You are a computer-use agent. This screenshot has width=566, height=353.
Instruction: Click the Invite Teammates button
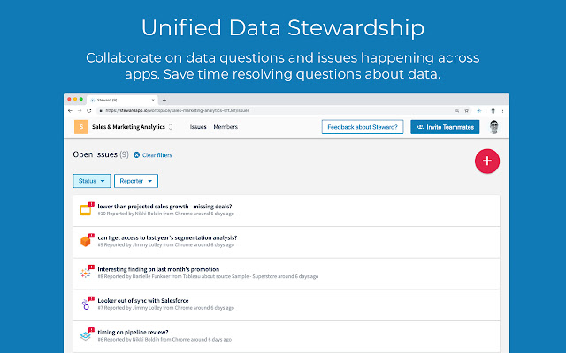[x=445, y=127]
